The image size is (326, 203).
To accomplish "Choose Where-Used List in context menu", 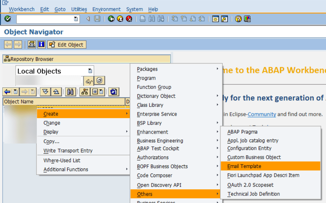I will (62, 161).
